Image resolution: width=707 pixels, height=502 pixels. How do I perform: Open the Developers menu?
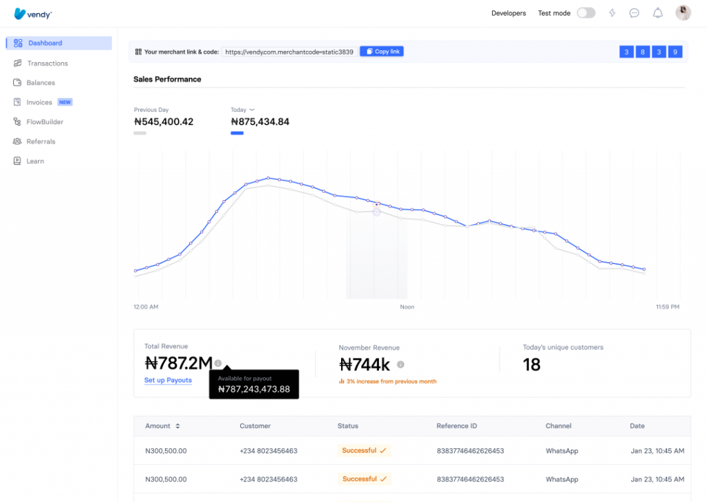point(509,12)
